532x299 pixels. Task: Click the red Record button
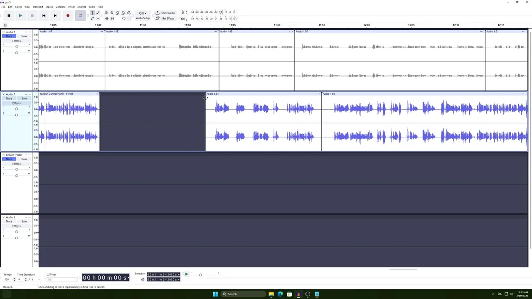(68, 15)
